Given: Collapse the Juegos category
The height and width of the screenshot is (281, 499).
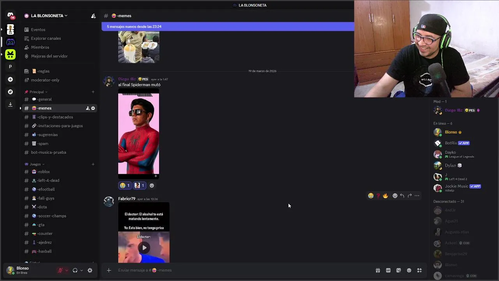Looking at the screenshot, I should (x=34, y=164).
